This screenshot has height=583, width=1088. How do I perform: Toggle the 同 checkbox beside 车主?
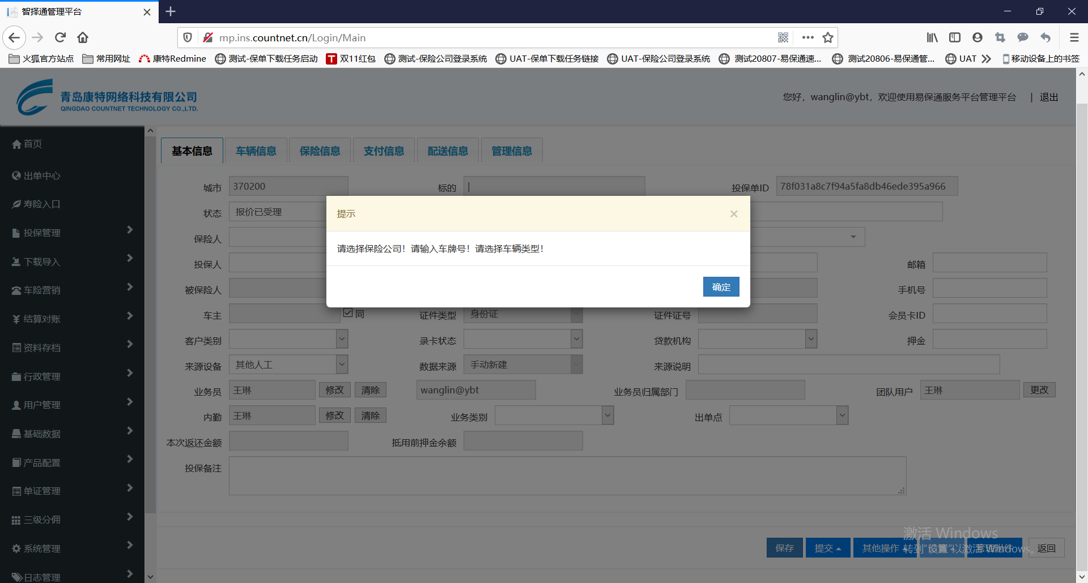(x=348, y=312)
